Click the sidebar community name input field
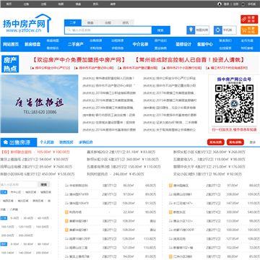Screen dimensions: 260x260 19,185
